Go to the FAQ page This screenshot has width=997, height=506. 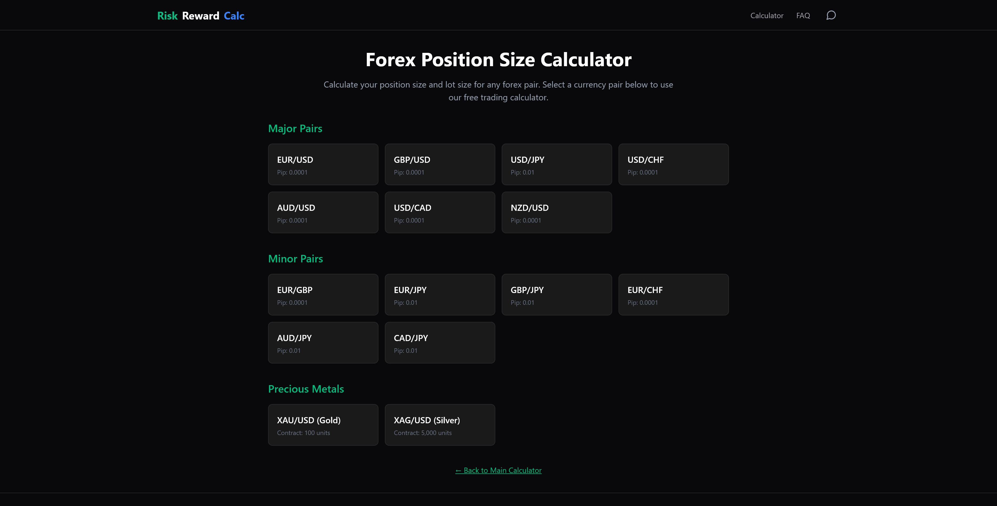pos(803,15)
